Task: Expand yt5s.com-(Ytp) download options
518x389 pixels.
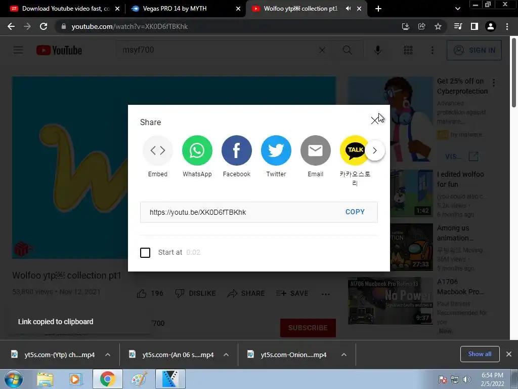Action: [108, 355]
